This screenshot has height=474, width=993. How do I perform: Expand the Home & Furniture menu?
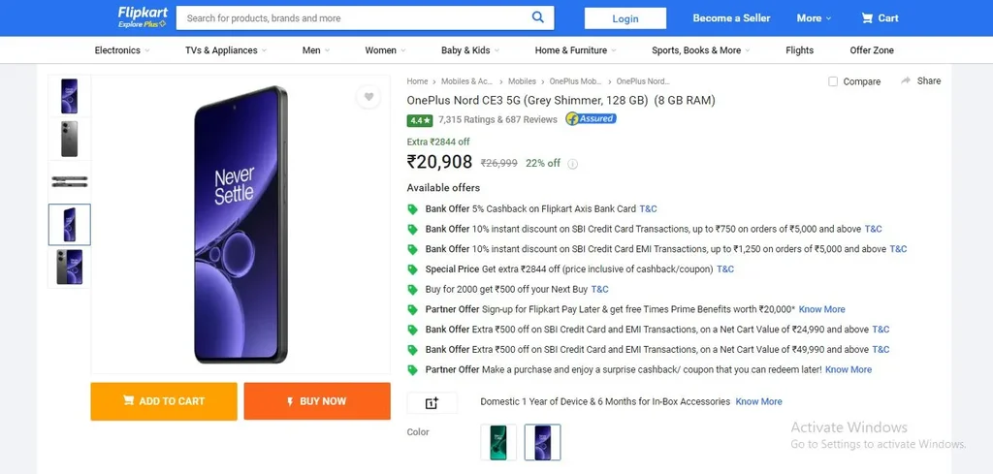tap(575, 50)
